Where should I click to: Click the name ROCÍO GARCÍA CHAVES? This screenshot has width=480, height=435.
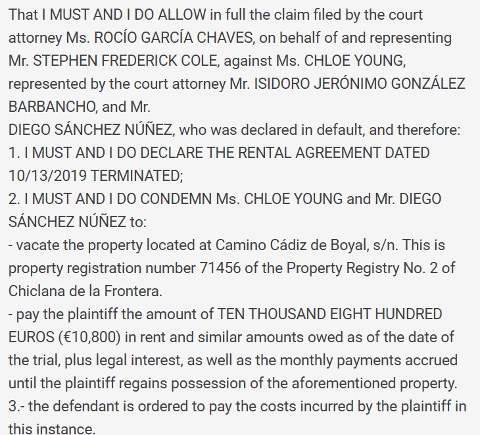point(174,38)
